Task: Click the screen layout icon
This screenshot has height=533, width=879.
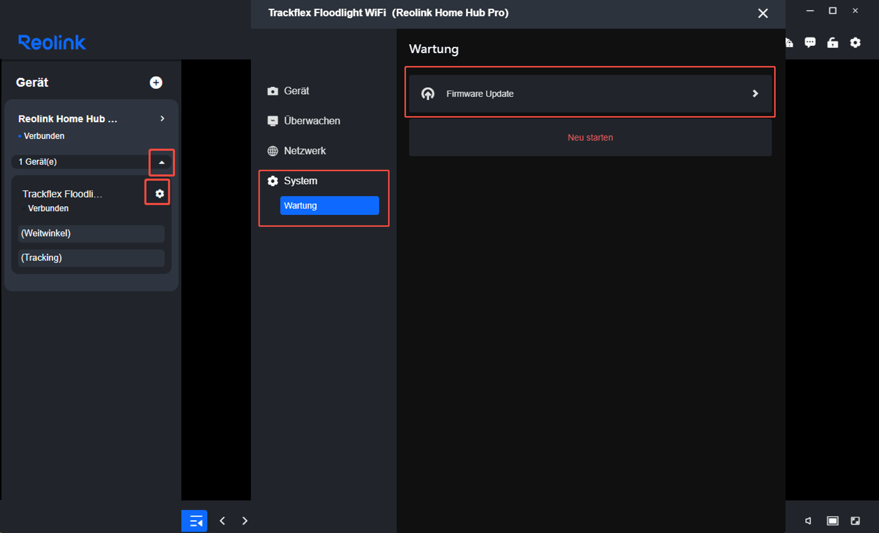Action: pos(833,521)
